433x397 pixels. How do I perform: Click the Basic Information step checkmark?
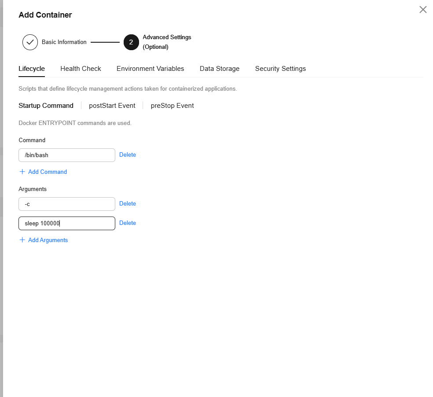(30, 42)
